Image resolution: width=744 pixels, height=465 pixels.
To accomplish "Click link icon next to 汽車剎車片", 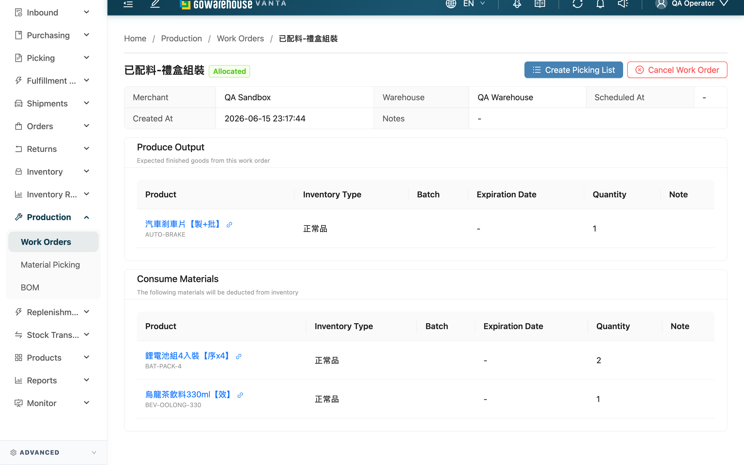I will coord(229,225).
